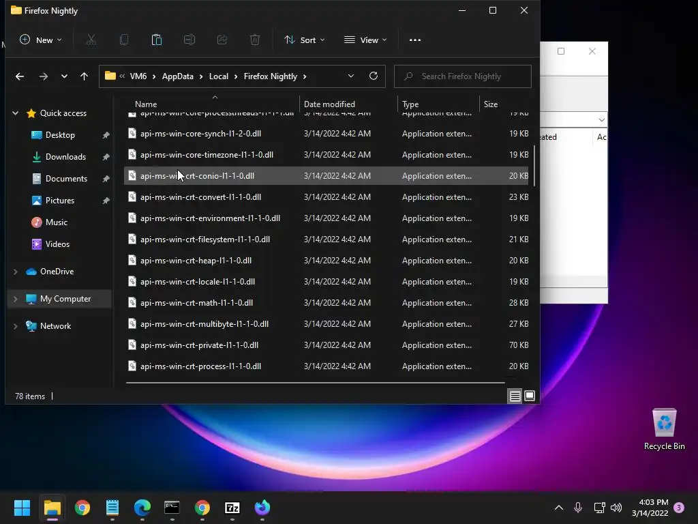Screen dimensions: 698x524
Task: Select api-ms-win-crt-private-l1-1-0.dll file
Action: pos(326,345)
